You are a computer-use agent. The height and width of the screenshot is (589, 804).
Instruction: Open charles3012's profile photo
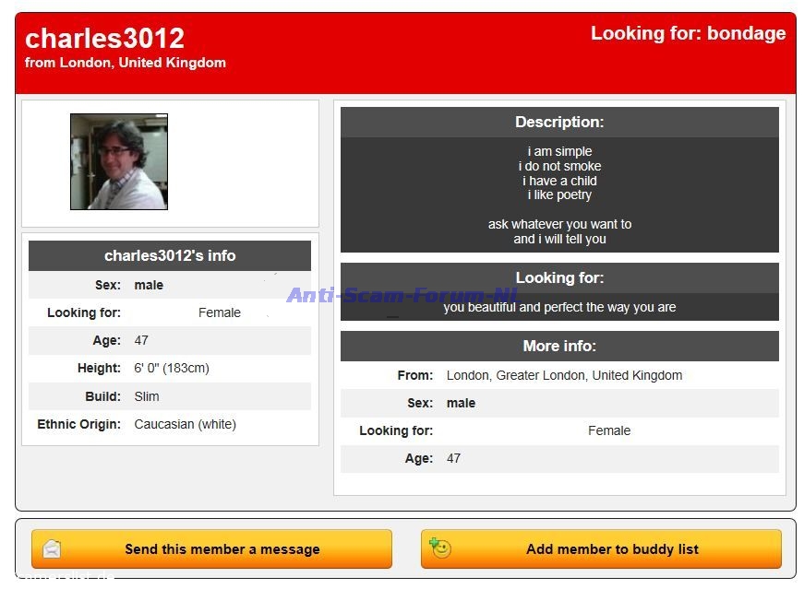[x=119, y=162]
